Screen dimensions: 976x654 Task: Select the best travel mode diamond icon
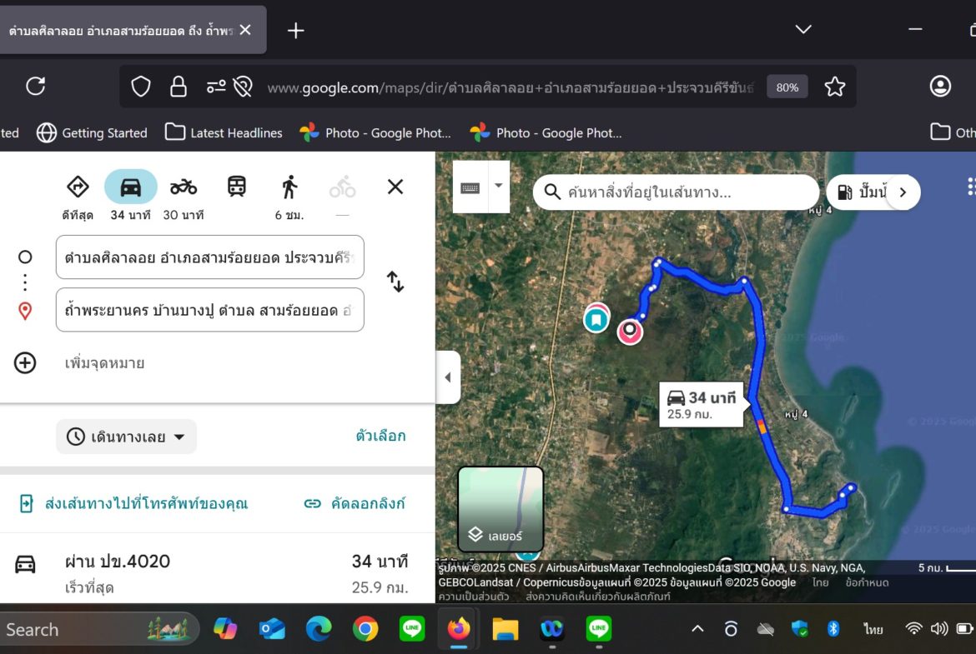click(78, 187)
